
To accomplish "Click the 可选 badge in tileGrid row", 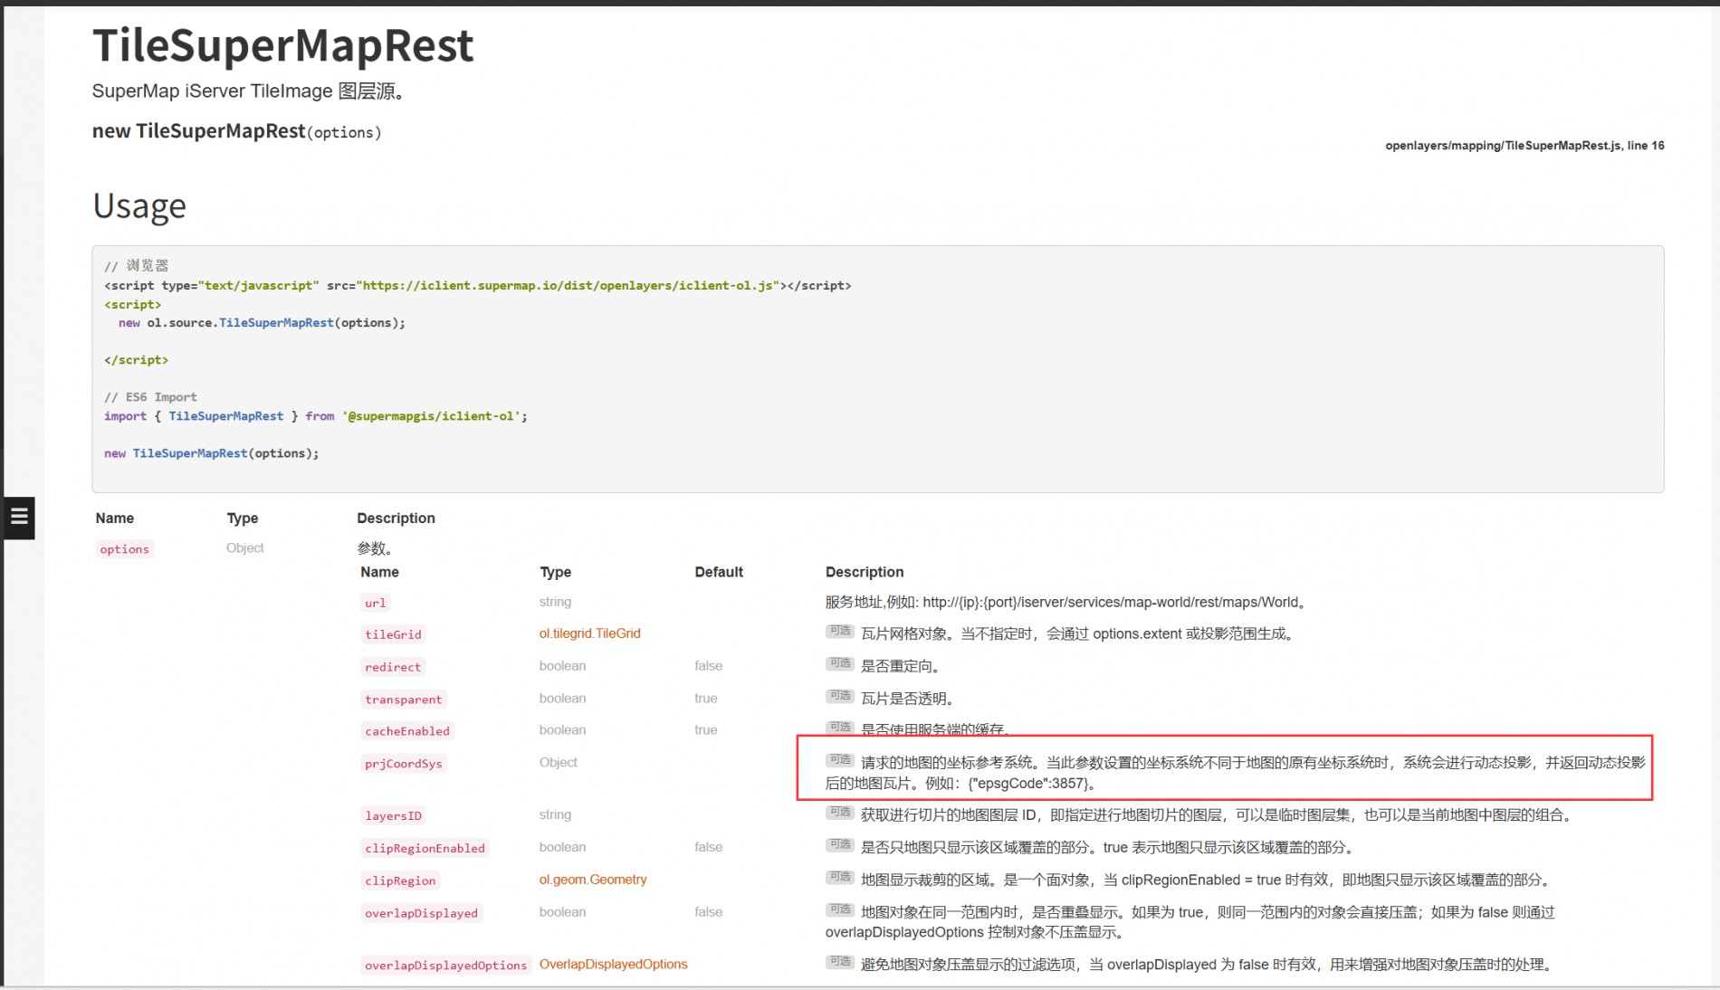I will coord(839,632).
